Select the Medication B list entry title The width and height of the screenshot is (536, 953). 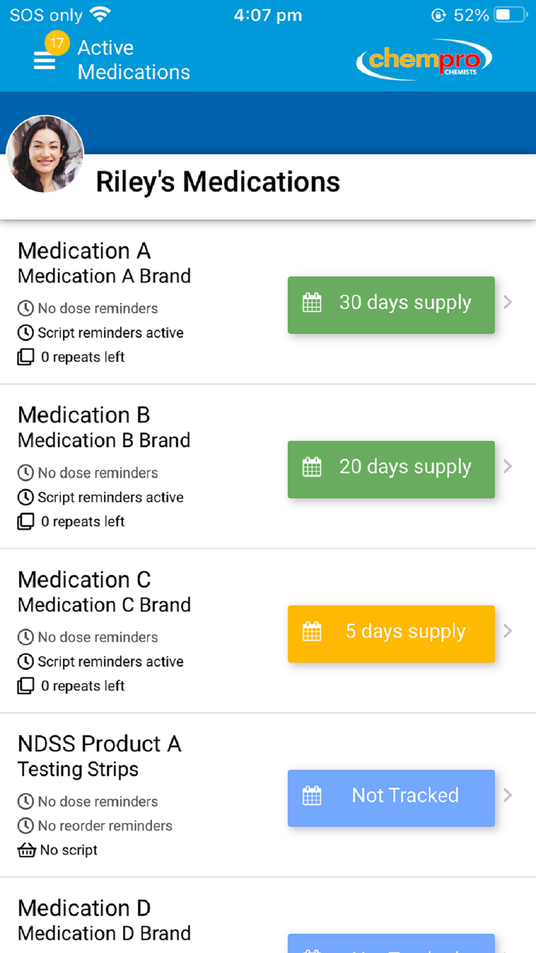(84, 415)
